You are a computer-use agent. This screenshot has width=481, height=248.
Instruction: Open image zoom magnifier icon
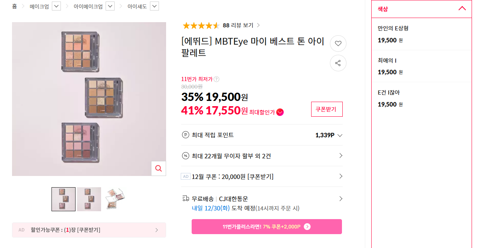[158, 168]
